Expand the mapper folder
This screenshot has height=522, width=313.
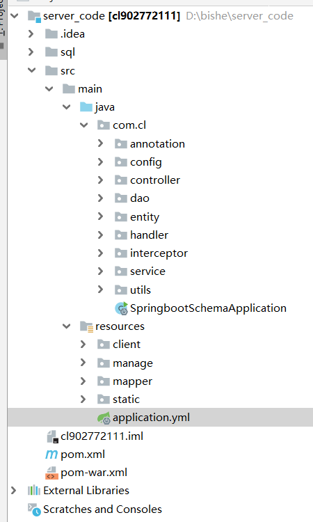[x=83, y=381]
